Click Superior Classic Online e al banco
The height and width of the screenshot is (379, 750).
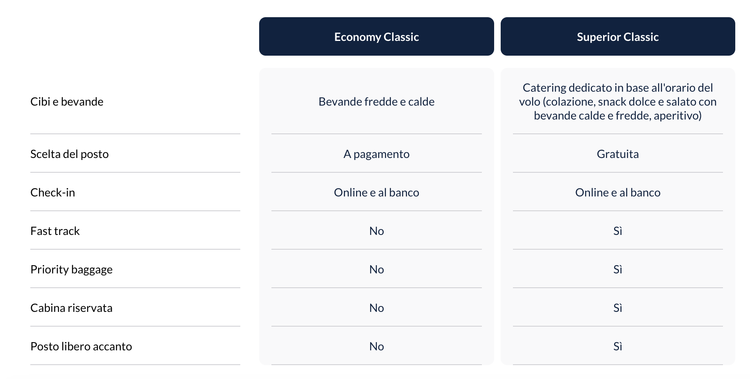(x=618, y=192)
